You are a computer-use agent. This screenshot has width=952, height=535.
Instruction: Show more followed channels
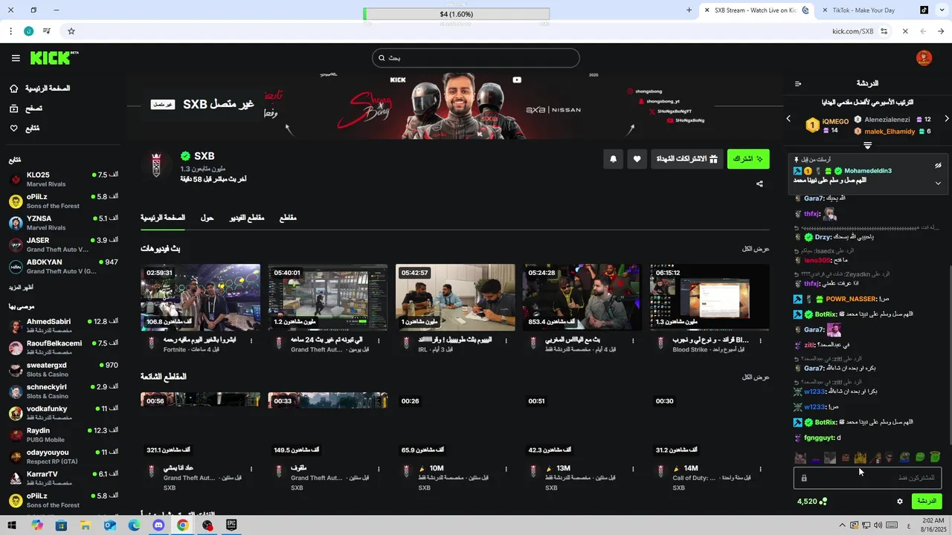click(x=21, y=288)
